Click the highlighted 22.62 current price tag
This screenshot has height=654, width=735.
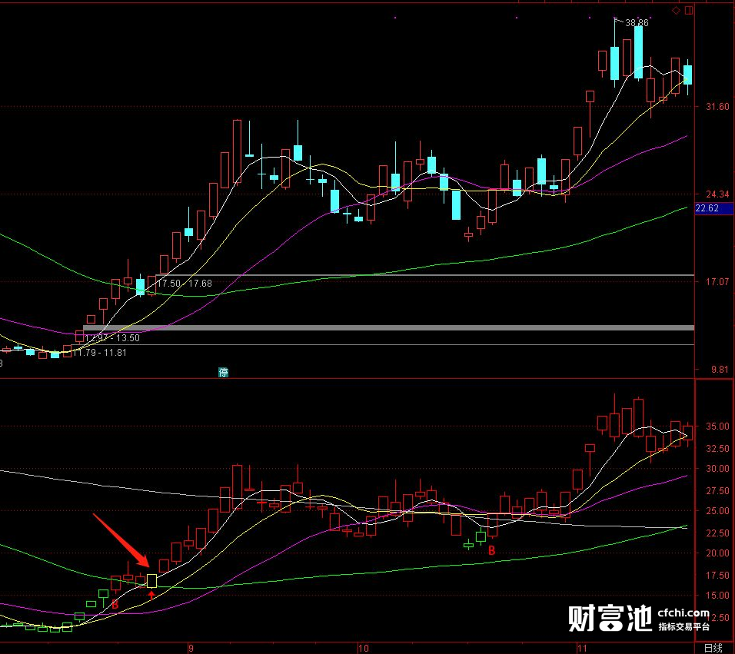(x=713, y=208)
